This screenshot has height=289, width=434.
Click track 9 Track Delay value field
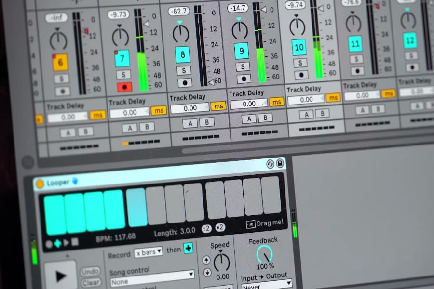[249, 104]
